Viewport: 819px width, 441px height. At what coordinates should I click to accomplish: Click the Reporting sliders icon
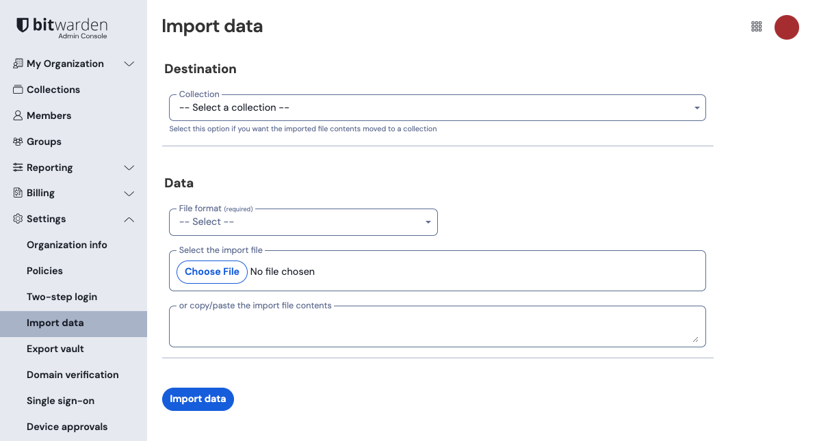[x=17, y=167]
